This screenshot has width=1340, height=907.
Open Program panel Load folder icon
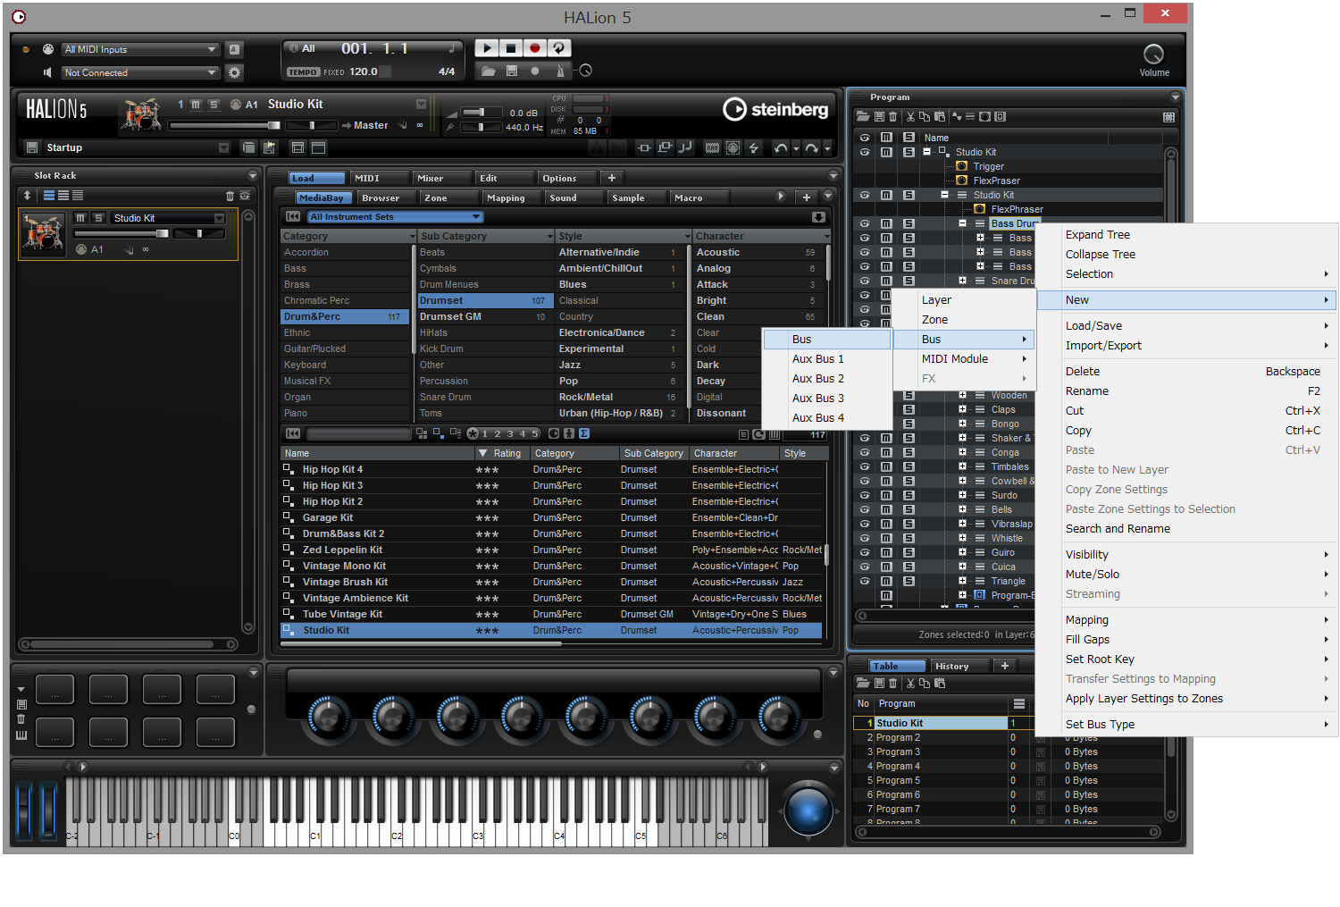[863, 117]
